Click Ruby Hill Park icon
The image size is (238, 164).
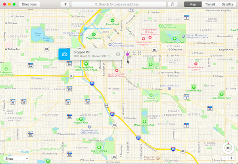99,147
